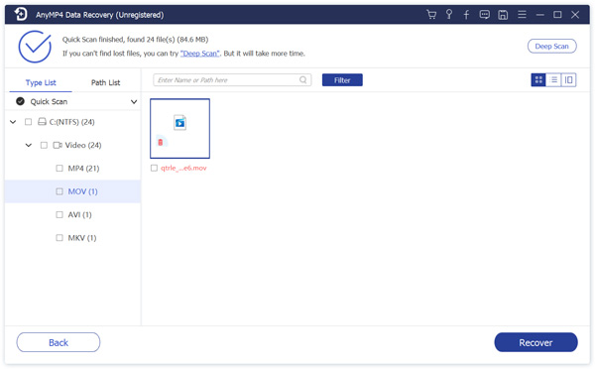Click the search magnifier icon
The height and width of the screenshot is (369, 595).
point(302,79)
